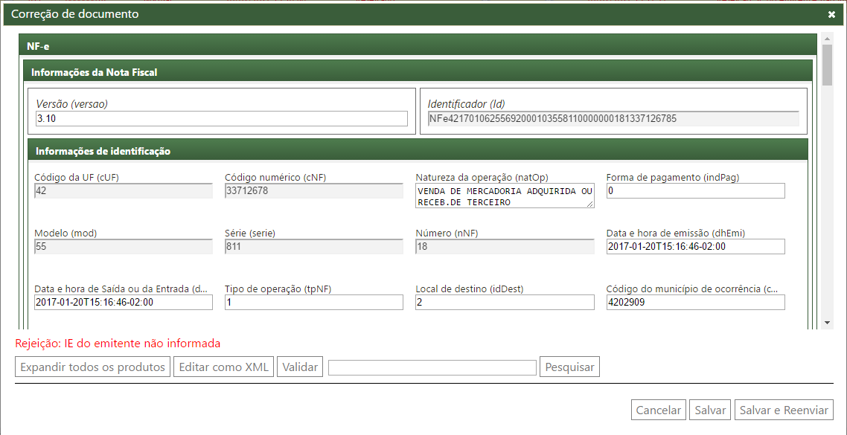Click the resize handle of Natureza textarea
This screenshot has width=847, height=435.
[590, 204]
